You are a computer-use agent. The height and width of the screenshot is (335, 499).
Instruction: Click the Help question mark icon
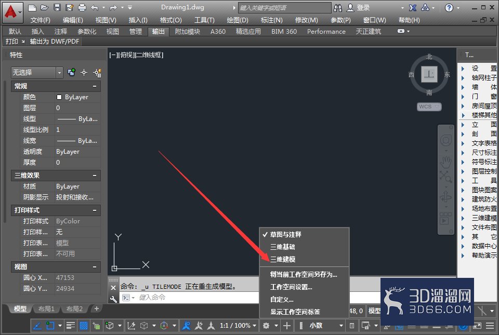(x=449, y=8)
